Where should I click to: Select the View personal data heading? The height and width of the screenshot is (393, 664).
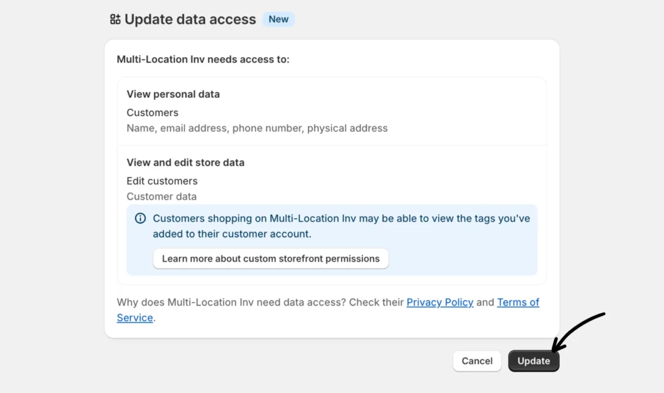173,94
